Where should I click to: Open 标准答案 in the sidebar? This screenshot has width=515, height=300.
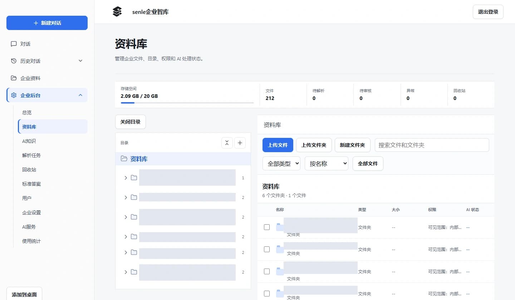pyautogui.click(x=53, y=184)
